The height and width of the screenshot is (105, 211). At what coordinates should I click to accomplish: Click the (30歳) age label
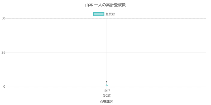107,95
